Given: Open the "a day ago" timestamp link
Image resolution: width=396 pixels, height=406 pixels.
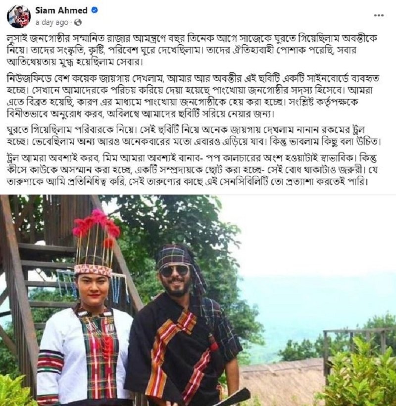Looking at the screenshot, I should point(52,22).
